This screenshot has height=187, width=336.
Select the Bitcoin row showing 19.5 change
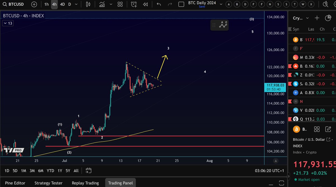312,40
